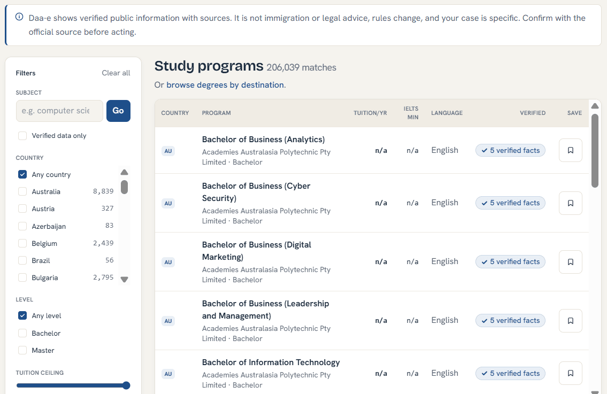The height and width of the screenshot is (394, 607).
Task: Save the Bachelor of Information Technology program
Action: point(570,374)
